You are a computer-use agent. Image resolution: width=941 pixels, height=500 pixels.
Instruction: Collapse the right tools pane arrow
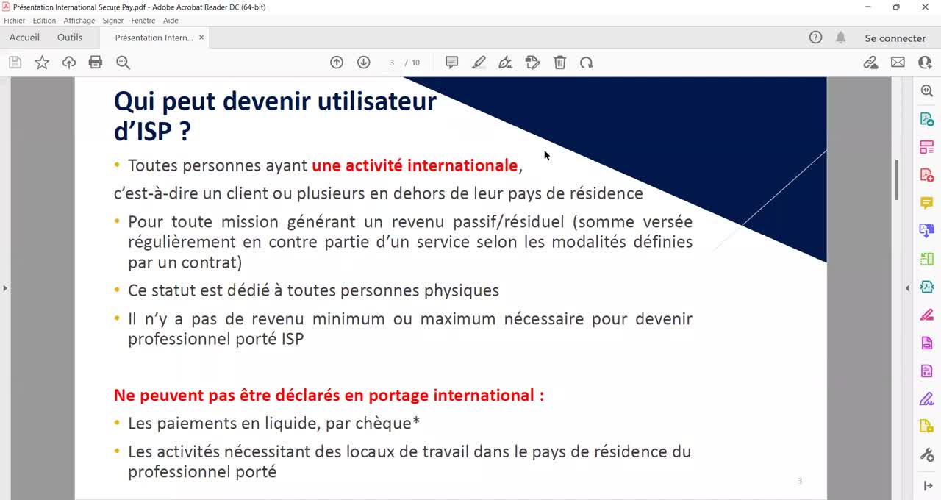click(907, 288)
